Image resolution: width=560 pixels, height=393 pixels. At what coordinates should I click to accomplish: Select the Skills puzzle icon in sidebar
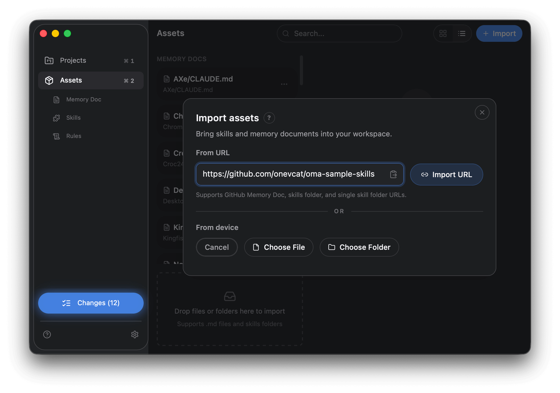[56, 118]
